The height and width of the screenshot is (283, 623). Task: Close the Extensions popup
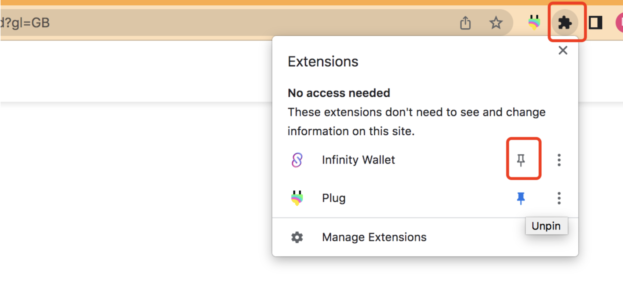[x=563, y=50]
